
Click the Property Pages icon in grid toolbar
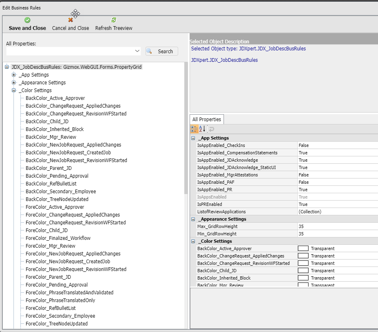pyautogui.click(x=211, y=129)
